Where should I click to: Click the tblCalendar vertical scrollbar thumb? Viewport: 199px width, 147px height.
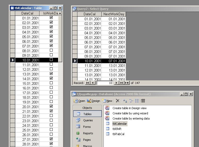(x=60, y=39)
